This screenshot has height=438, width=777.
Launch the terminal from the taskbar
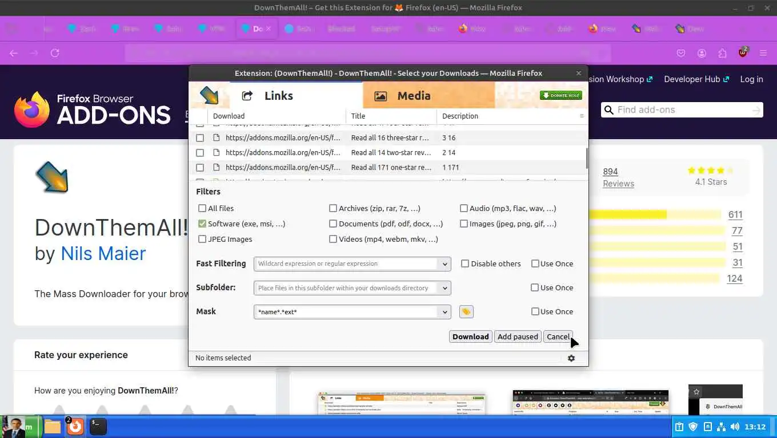98,427
